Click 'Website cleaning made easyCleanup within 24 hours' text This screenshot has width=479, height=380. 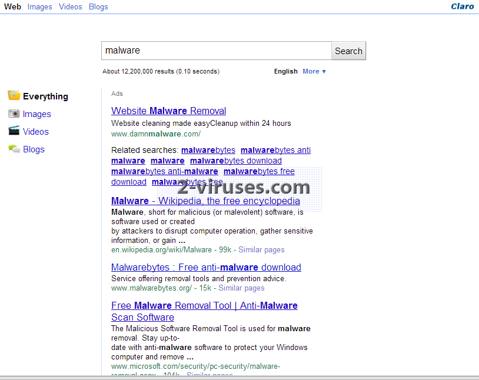pyautogui.click(x=201, y=124)
